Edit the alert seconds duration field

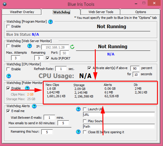pos(136,75)
